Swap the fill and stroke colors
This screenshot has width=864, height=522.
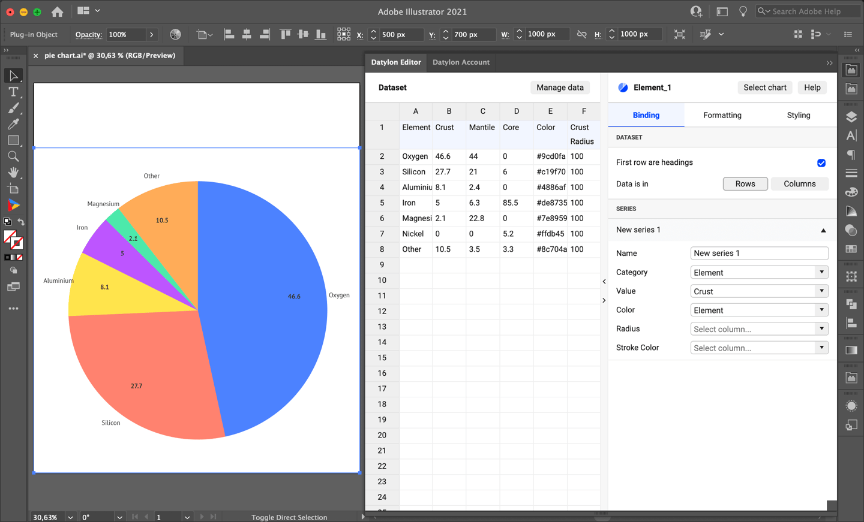(x=22, y=221)
